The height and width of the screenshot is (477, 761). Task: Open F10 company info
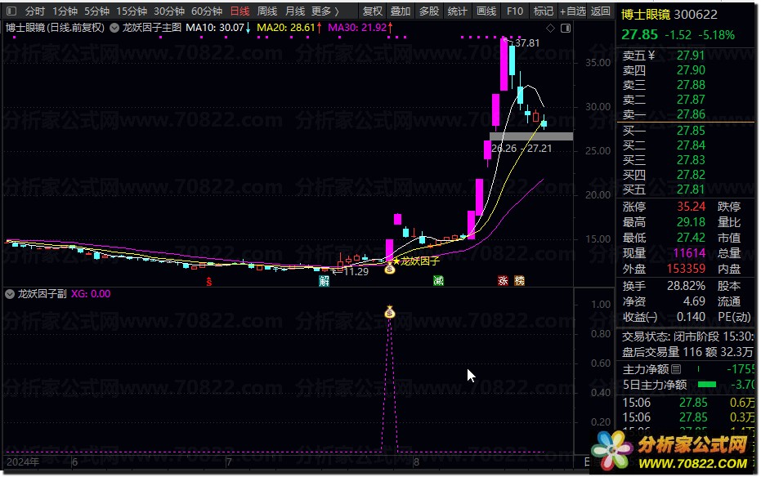point(514,11)
